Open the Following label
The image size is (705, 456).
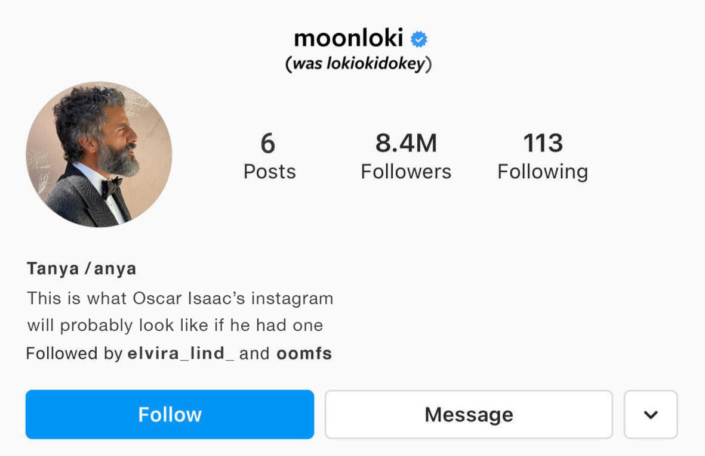coord(543,172)
